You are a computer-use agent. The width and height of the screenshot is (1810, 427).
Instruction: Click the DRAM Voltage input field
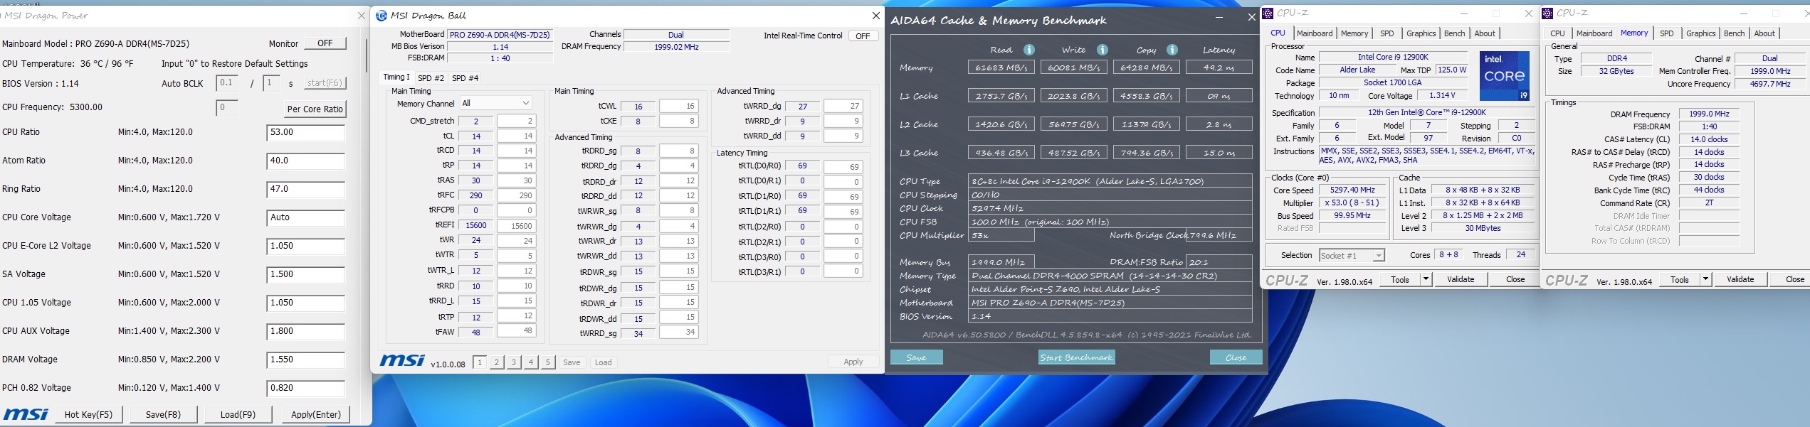coord(305,360)
